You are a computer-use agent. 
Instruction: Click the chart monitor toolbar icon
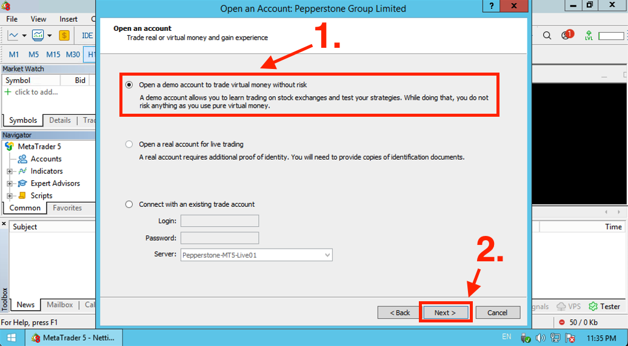click(38, 36)
